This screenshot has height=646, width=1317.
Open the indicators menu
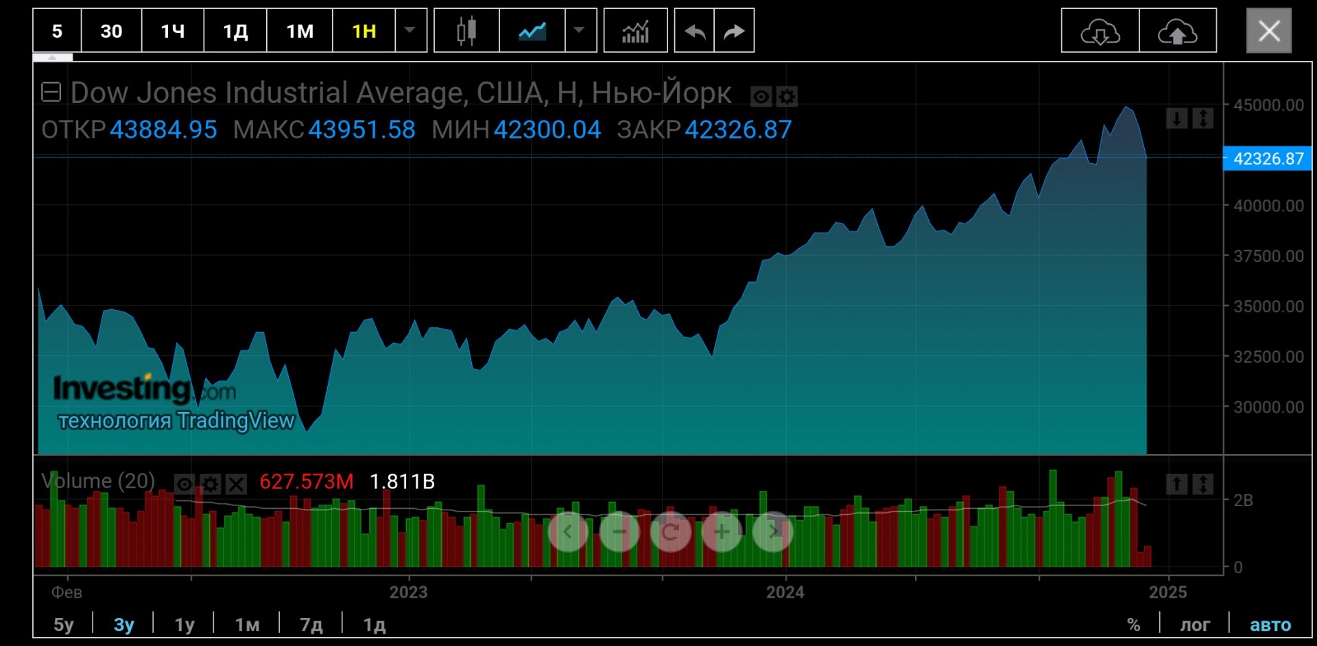point(635,31)
